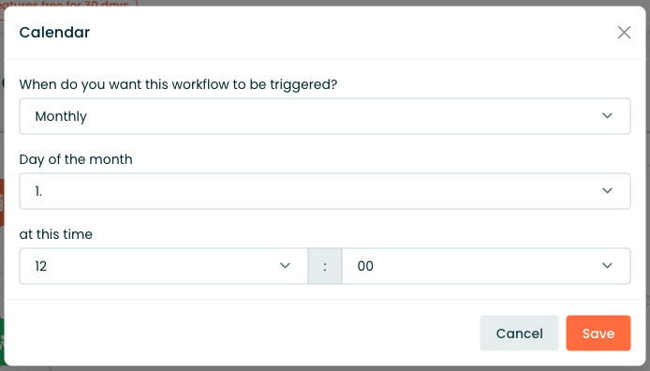Click the 'Day of the month' label

point(76,159)
